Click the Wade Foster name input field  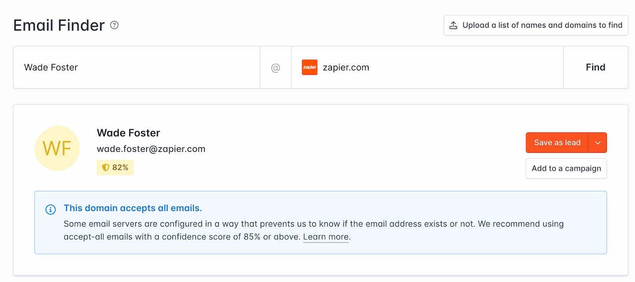tap(137, 67)
